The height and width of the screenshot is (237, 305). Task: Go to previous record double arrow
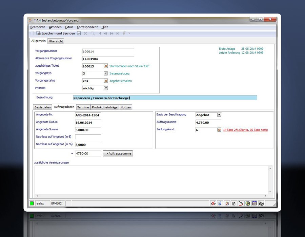(106, 34)
